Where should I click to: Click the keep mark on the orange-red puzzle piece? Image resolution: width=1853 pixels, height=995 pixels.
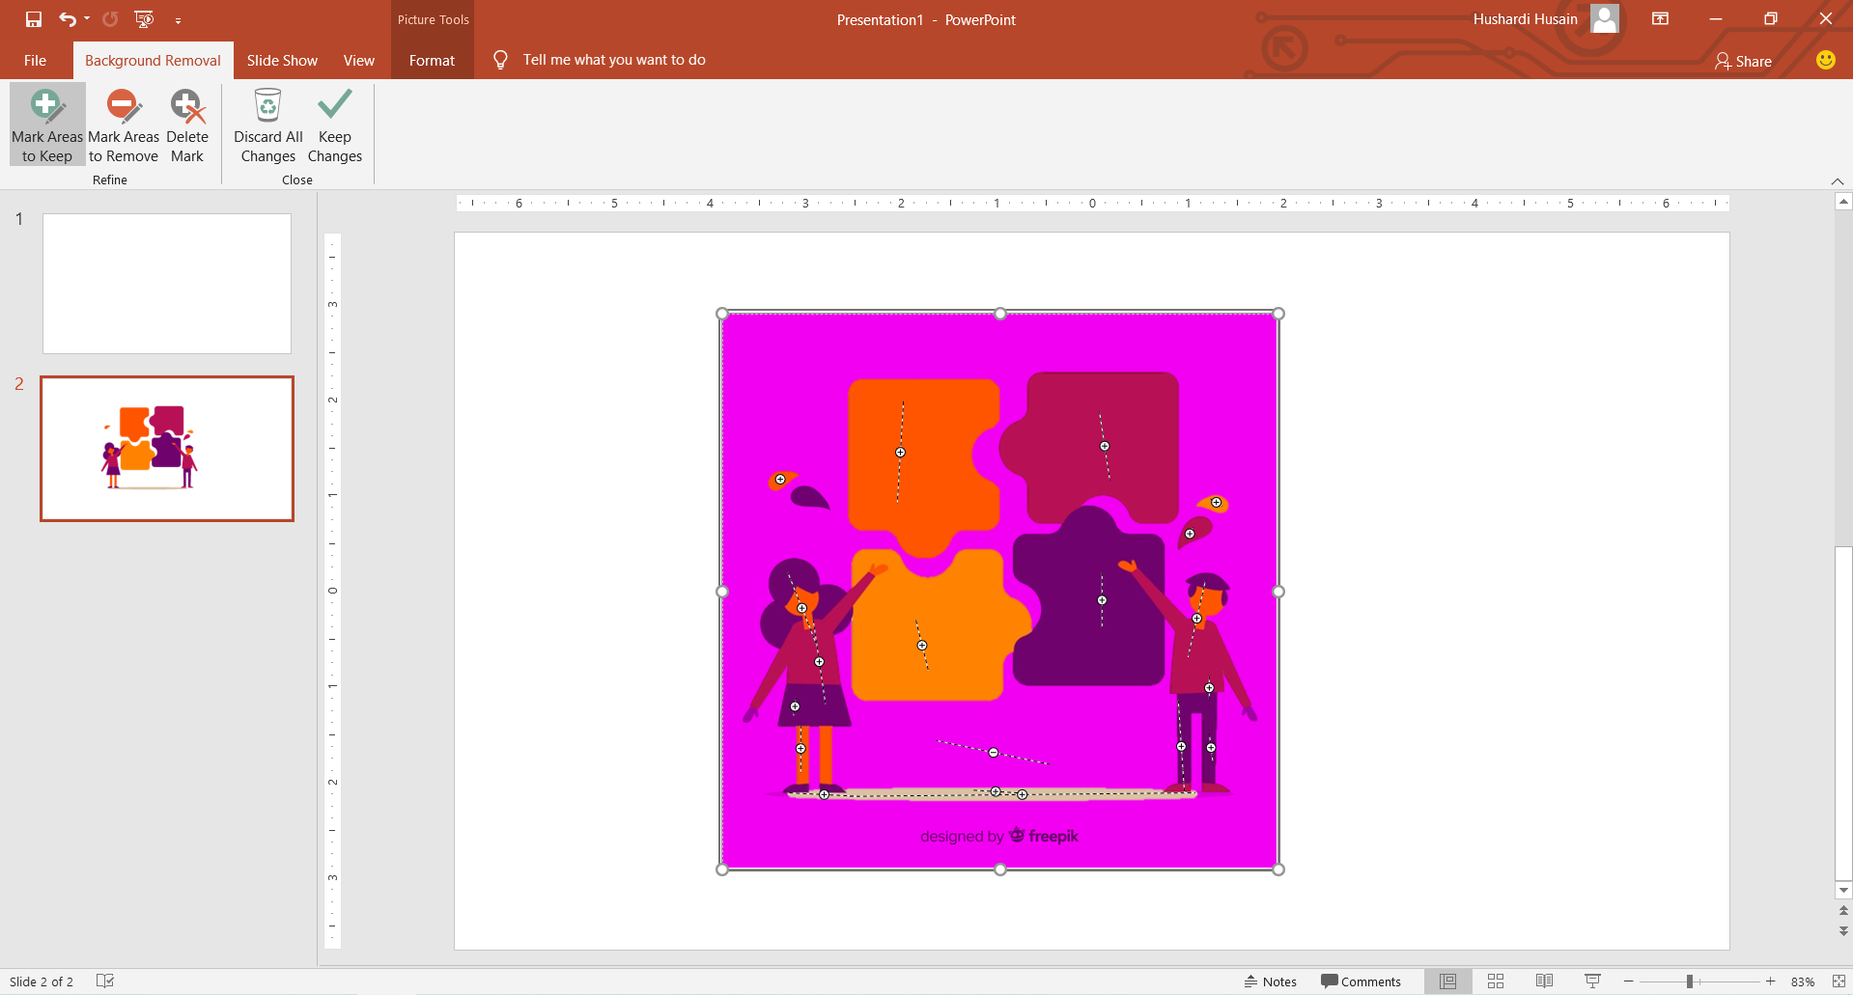coord(900,453)
